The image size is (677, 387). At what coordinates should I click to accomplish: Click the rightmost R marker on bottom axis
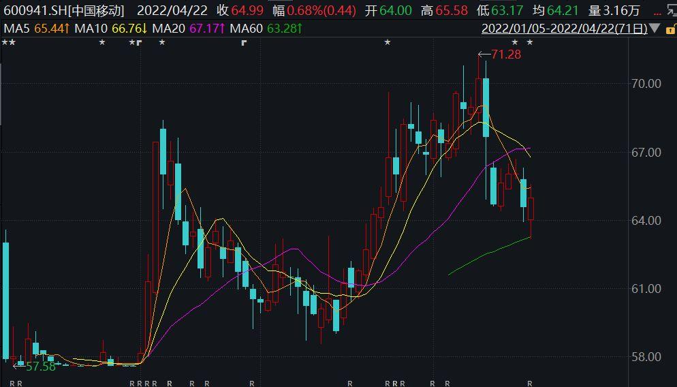[530, 383]
